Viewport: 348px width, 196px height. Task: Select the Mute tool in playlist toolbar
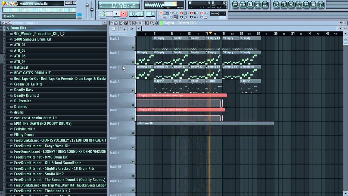pyautogui.click(x=135, y=23)
